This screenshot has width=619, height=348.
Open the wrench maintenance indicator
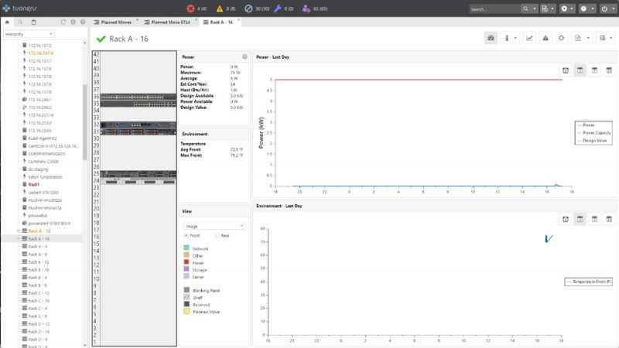coord(278,9)
